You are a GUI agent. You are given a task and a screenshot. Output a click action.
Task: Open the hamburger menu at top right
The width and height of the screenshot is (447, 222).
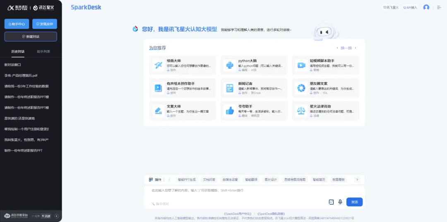tap(439, 7)
